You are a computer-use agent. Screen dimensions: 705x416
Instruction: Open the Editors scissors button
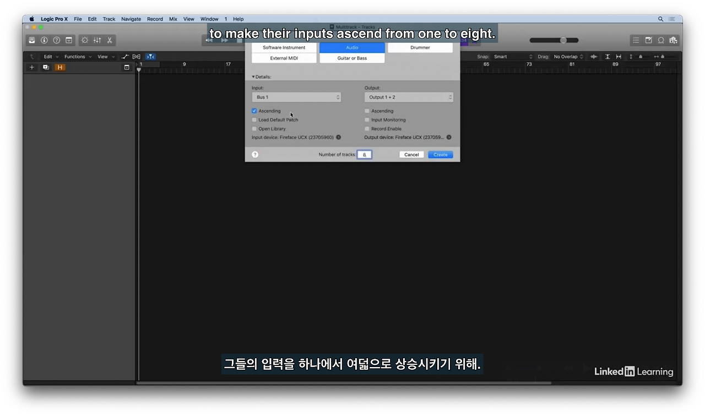pyautogui.click(x=110, y=40)
